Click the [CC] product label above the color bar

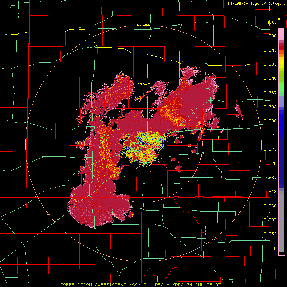pyautogui.click(x=272, y=22)
